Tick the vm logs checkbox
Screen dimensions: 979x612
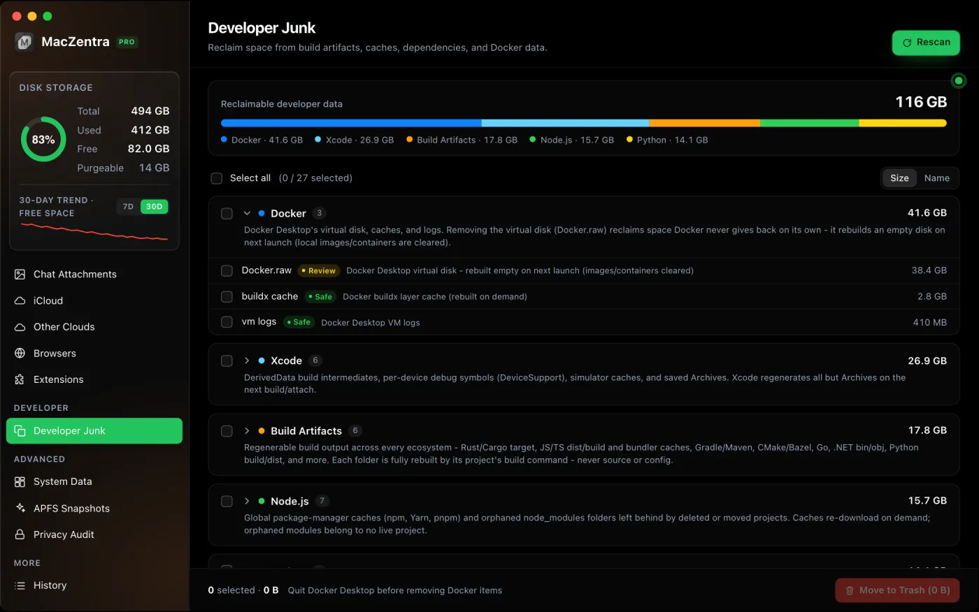coord(227,322)
